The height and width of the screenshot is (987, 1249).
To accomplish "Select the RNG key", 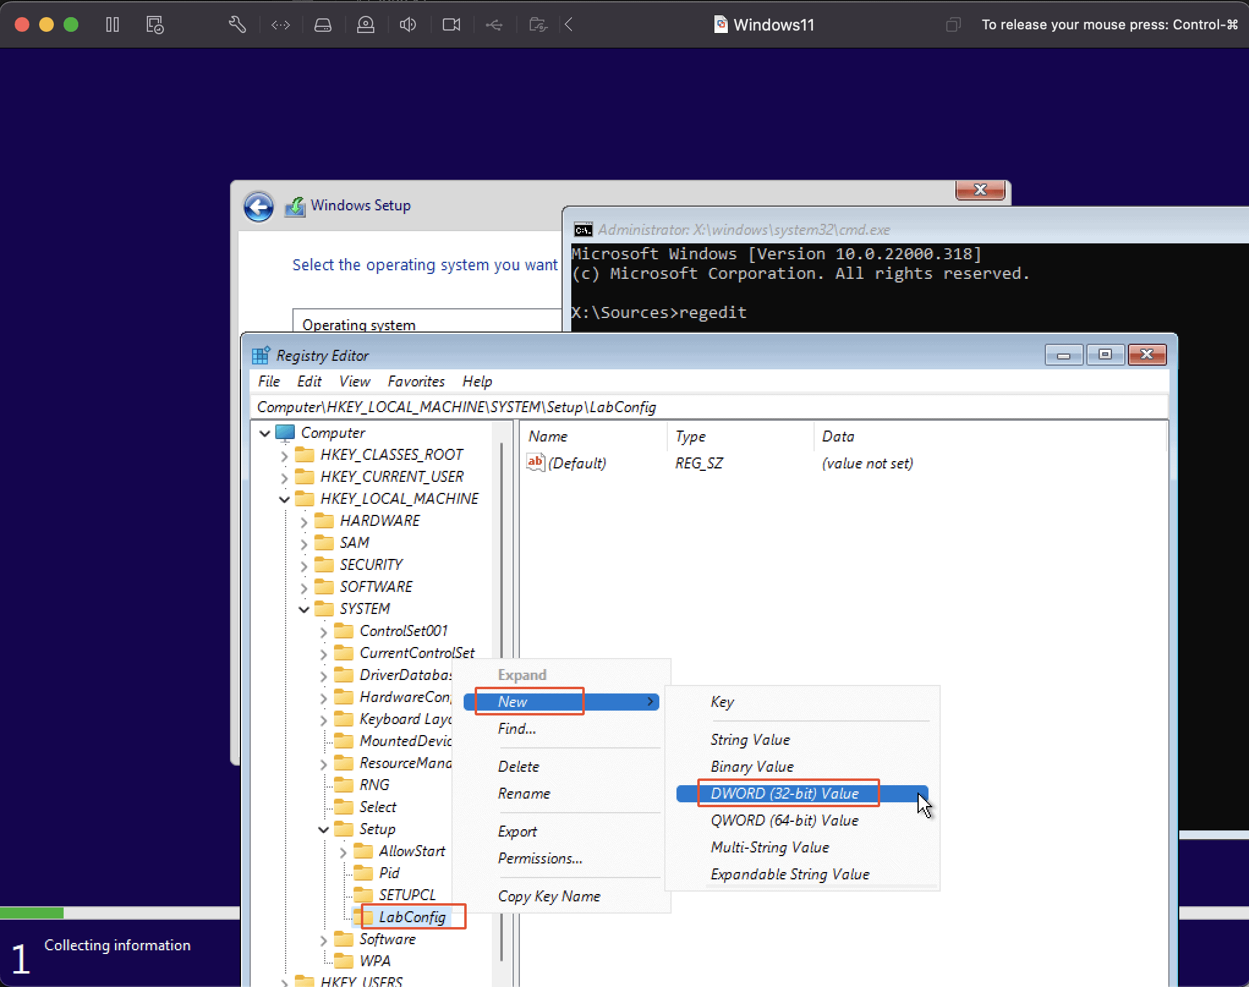I will click(374, 785).
